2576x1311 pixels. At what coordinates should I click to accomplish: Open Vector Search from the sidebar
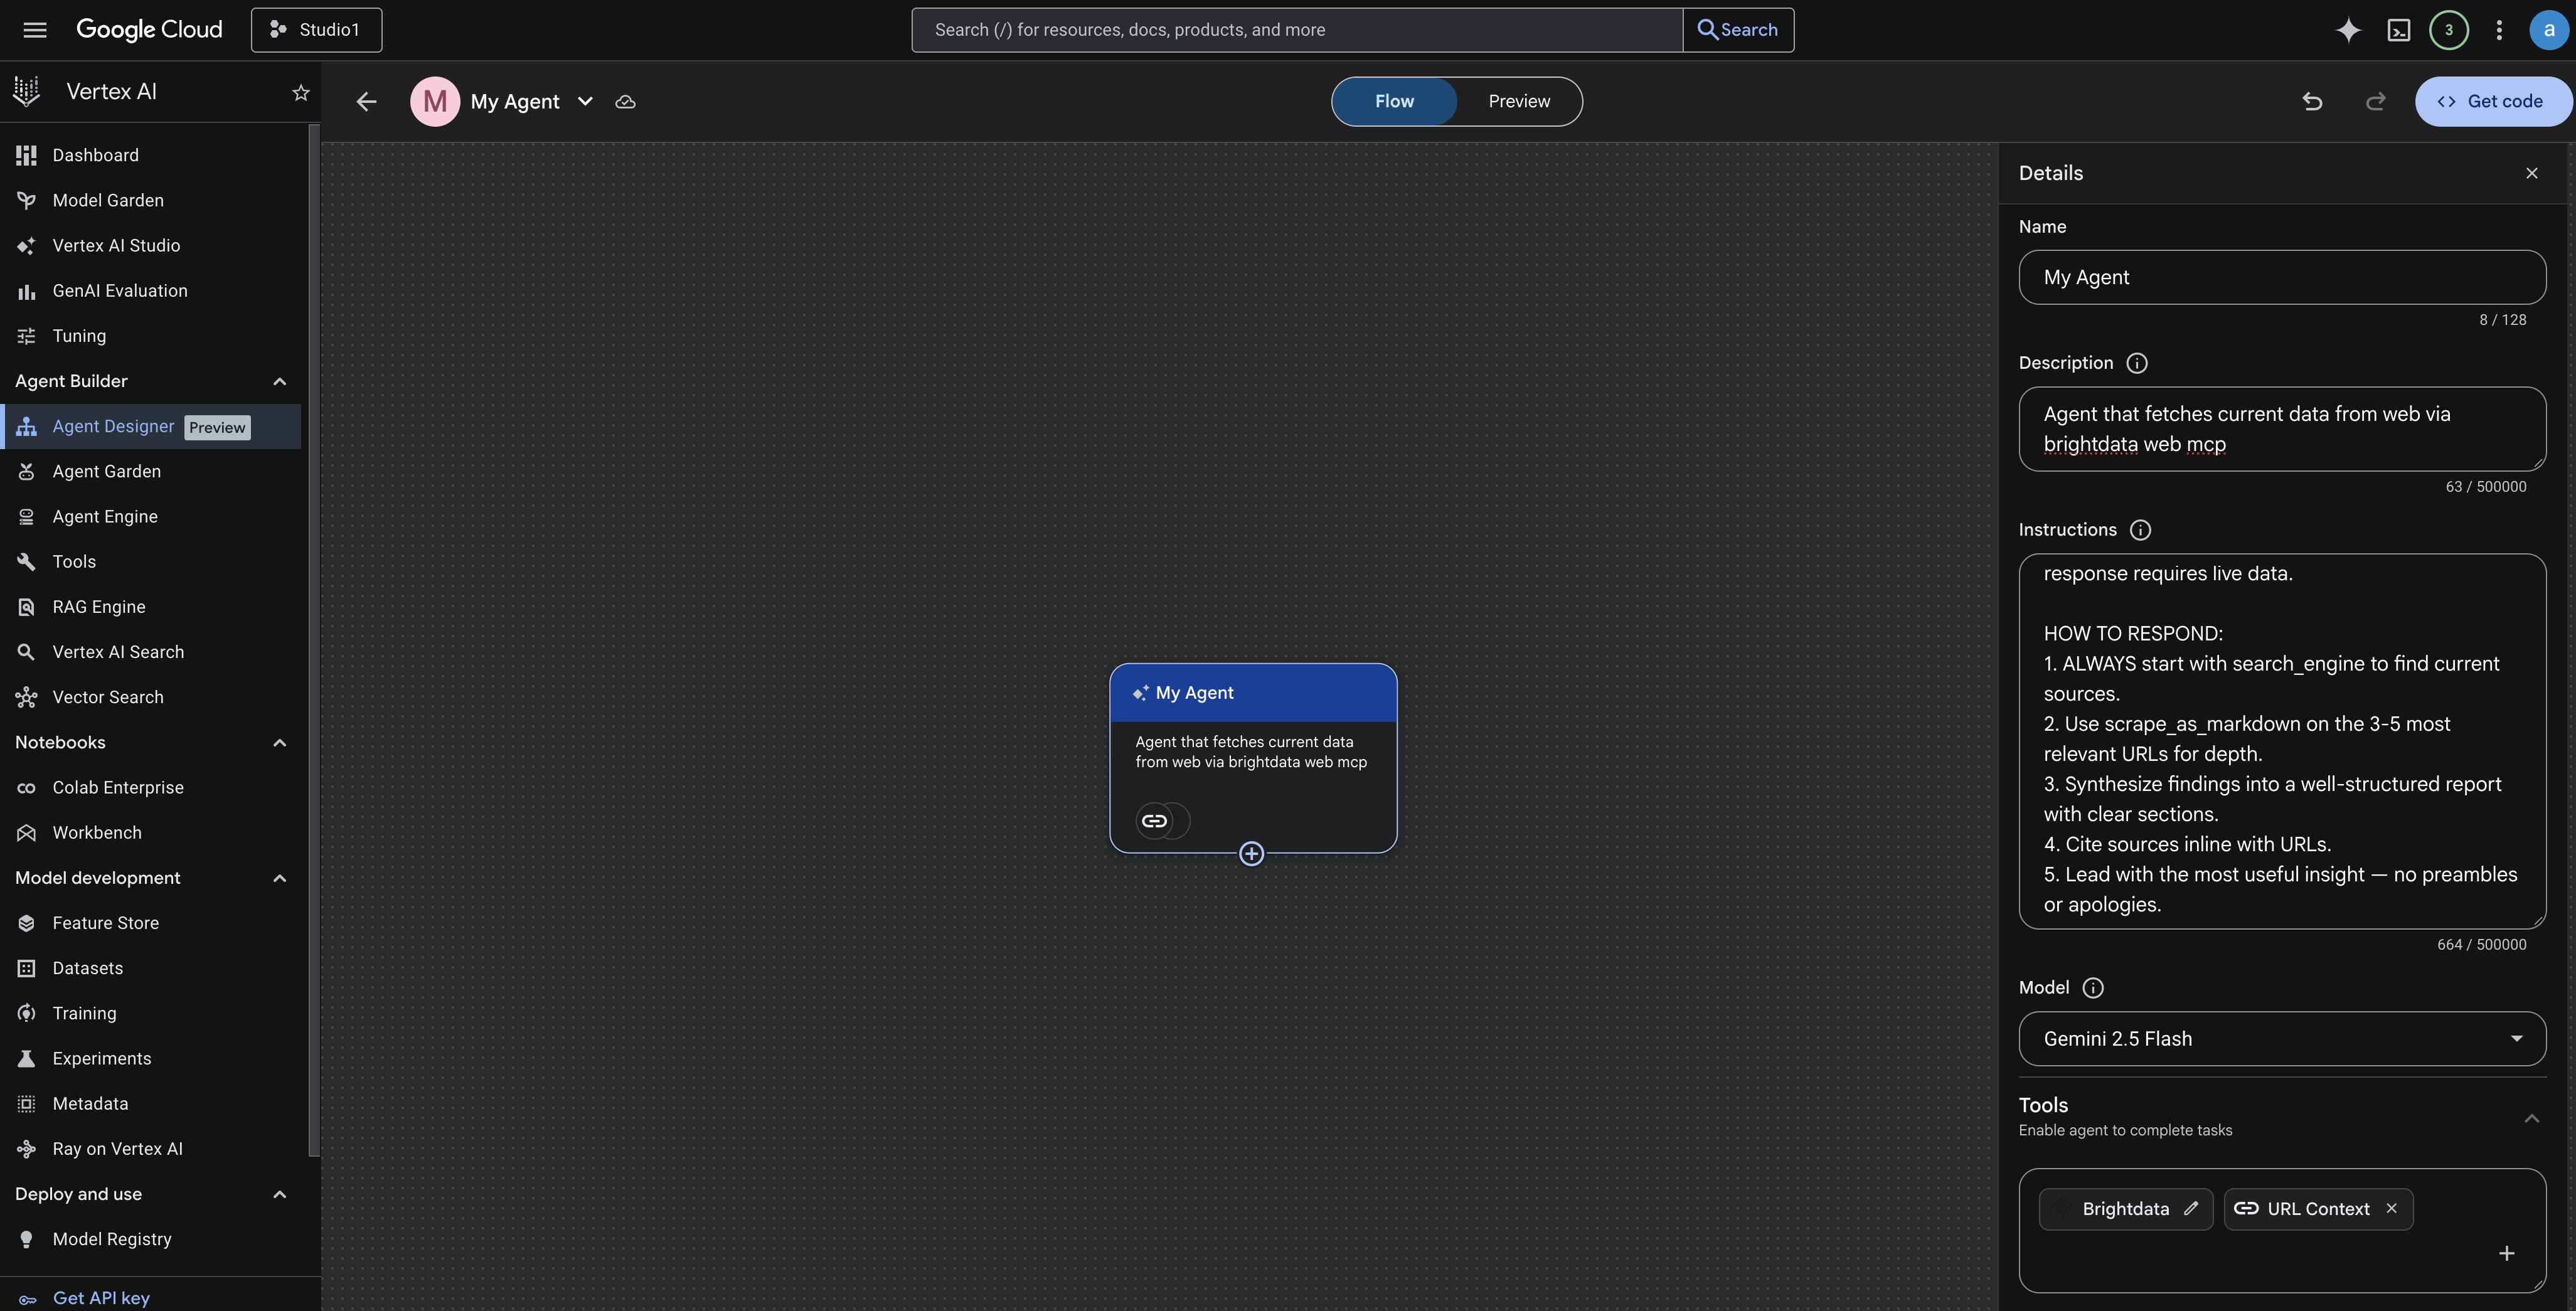[107, 697]
